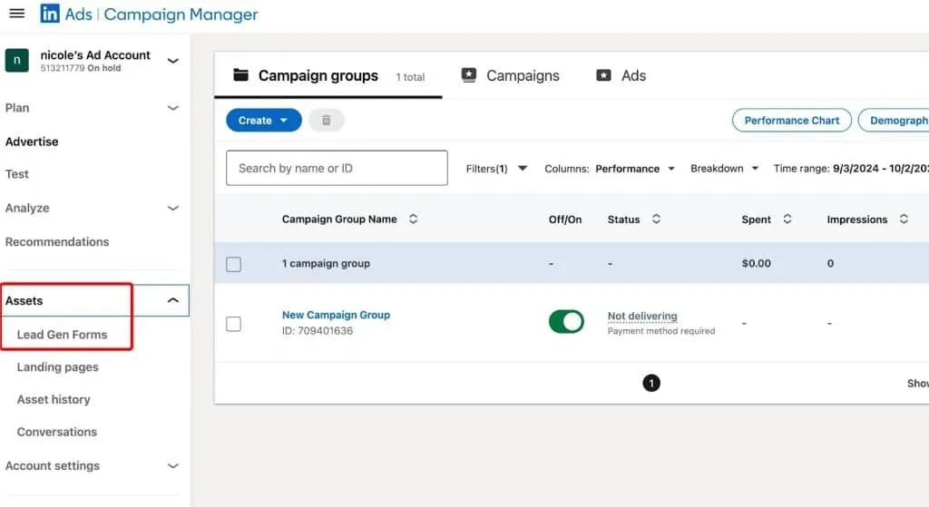Open Recommendations in the sidebar
This screenshot has width=929, height=507.
coord(57,241)
